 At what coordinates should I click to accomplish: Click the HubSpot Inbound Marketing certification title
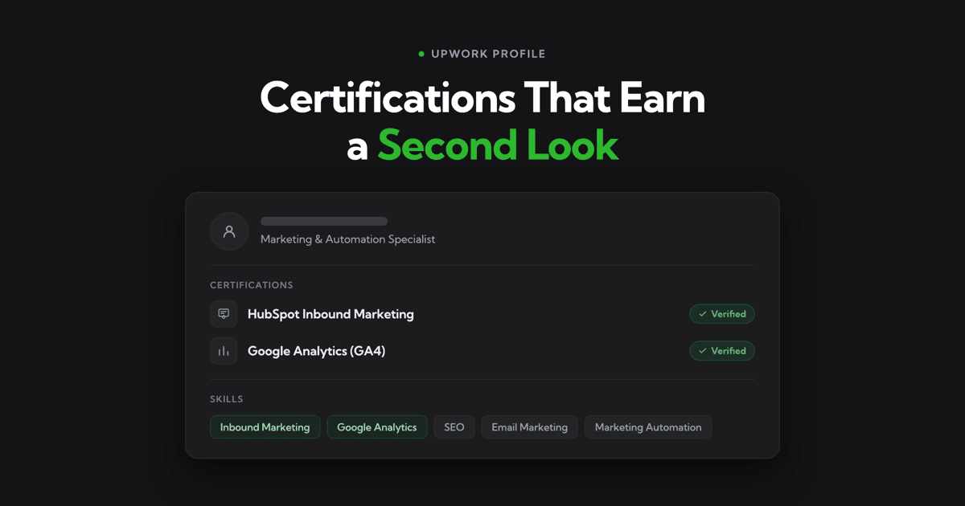pos(331,314)
